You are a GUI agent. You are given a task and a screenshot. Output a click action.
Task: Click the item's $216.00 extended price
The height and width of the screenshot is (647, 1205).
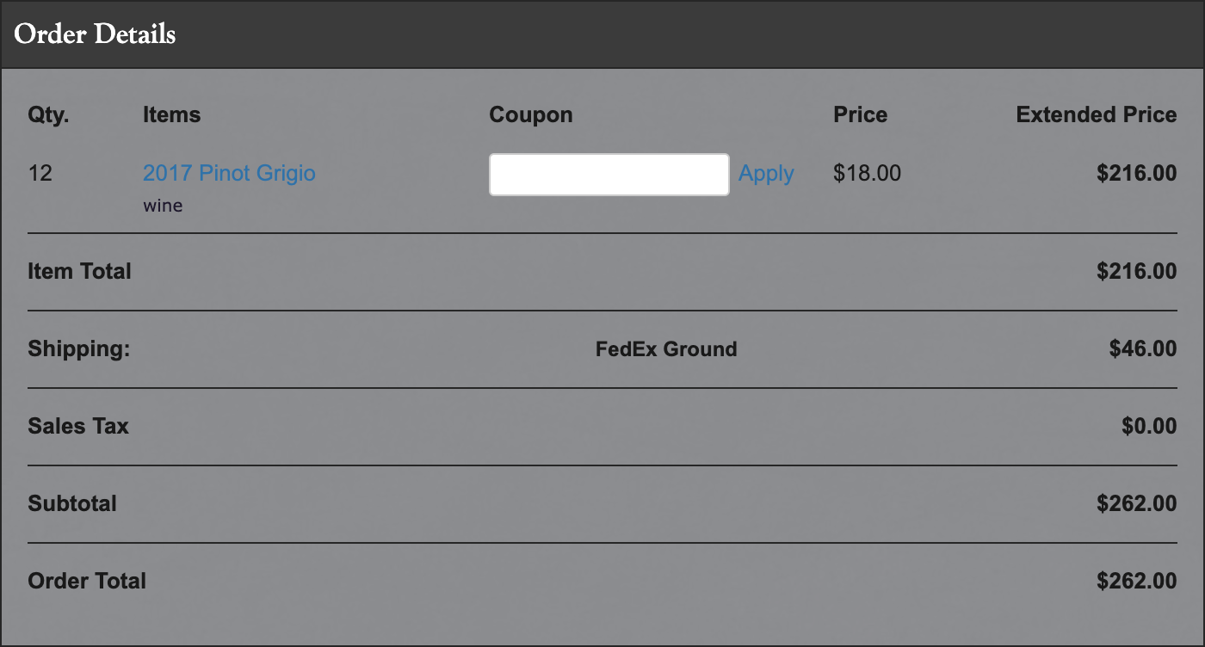point(1137,173)
